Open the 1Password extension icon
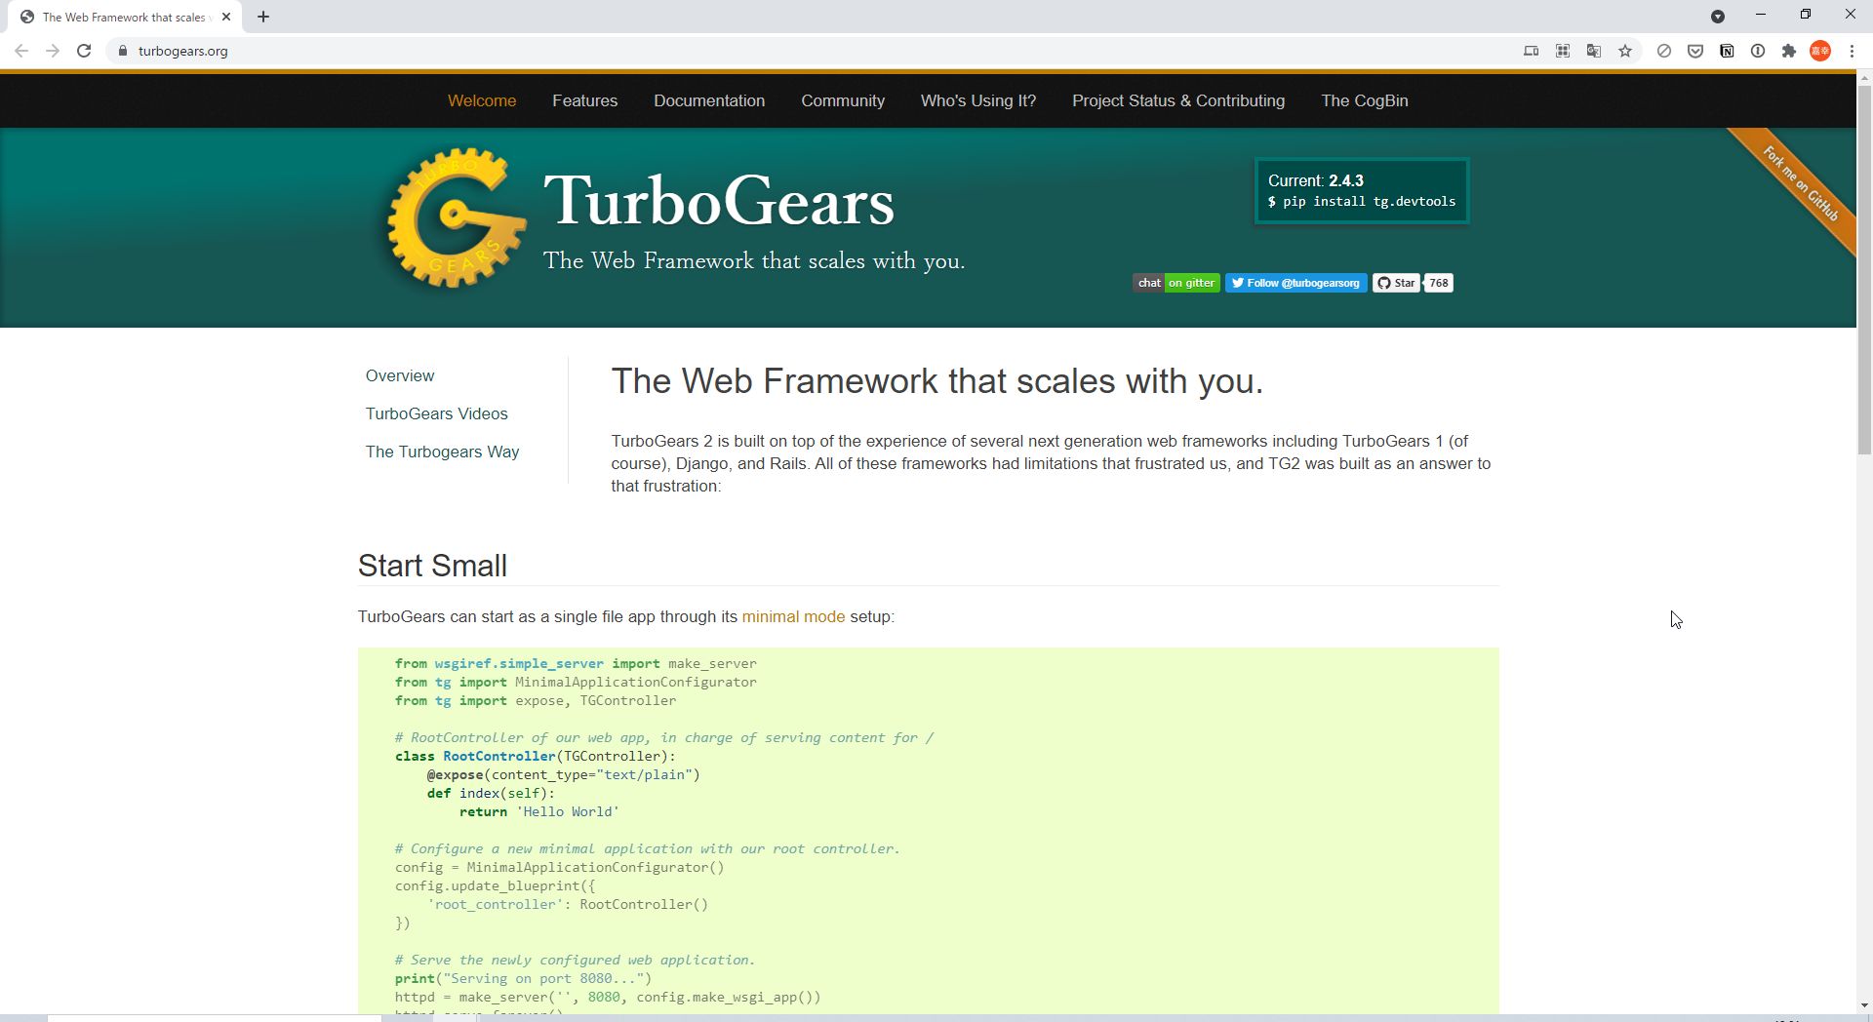 pos(1758,51)
